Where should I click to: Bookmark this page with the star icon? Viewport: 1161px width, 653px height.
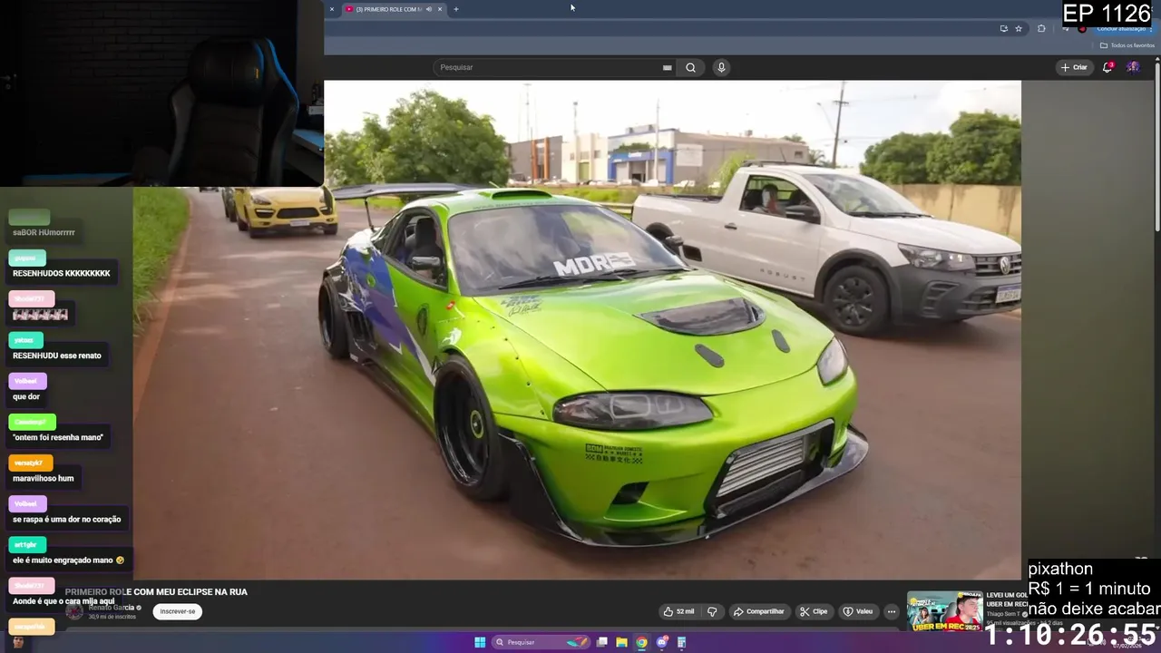1019,28
